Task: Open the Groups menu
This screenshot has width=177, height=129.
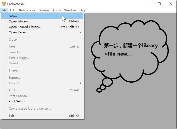Action: 44,10
